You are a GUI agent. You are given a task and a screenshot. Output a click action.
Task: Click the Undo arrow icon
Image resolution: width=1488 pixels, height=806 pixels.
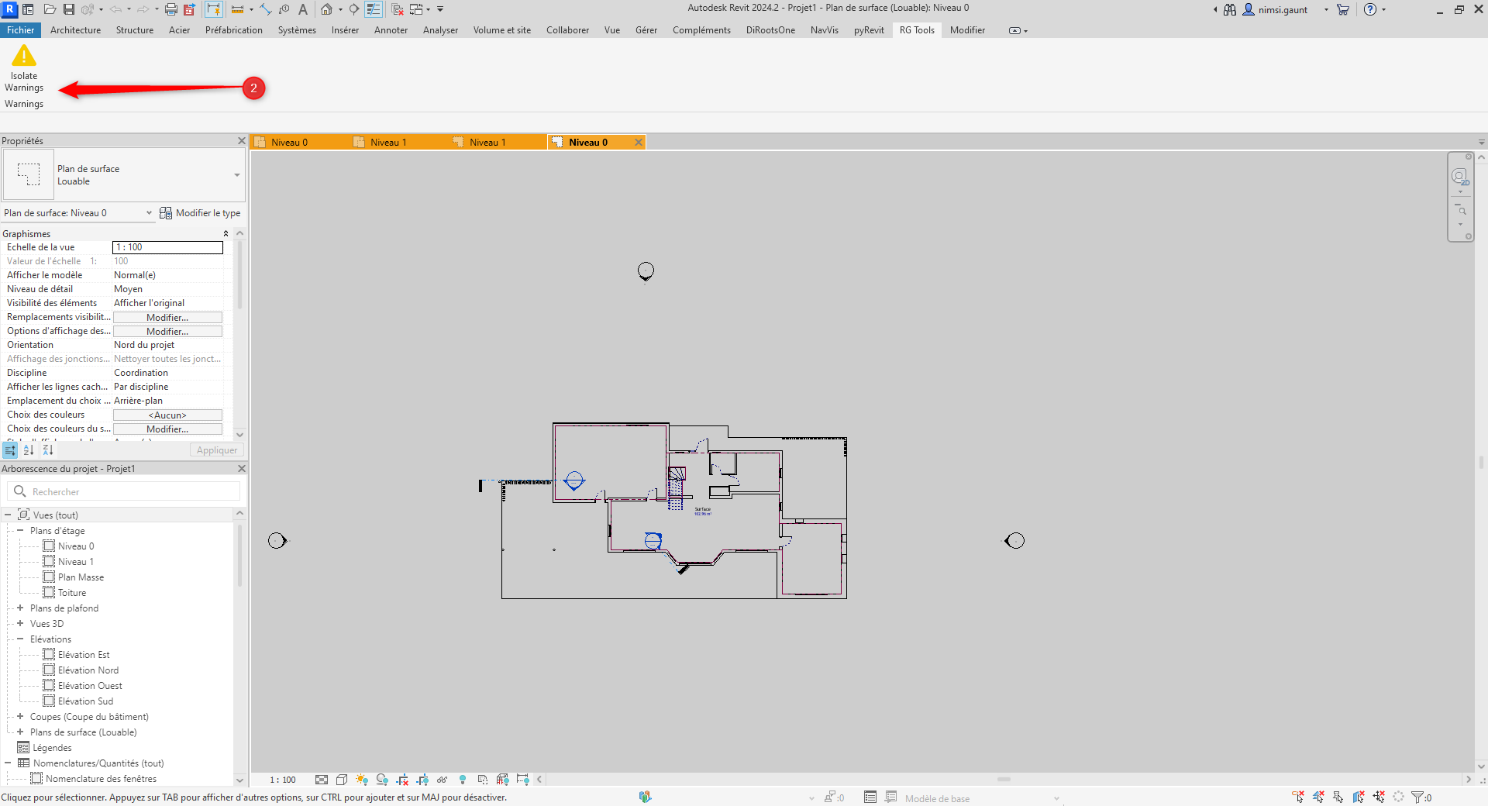[x=115, y=9]
